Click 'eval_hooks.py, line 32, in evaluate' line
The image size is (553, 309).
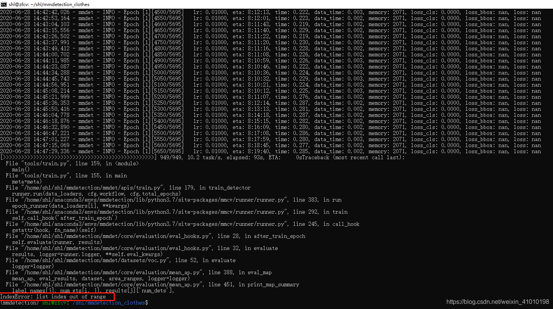click(142, 248)
